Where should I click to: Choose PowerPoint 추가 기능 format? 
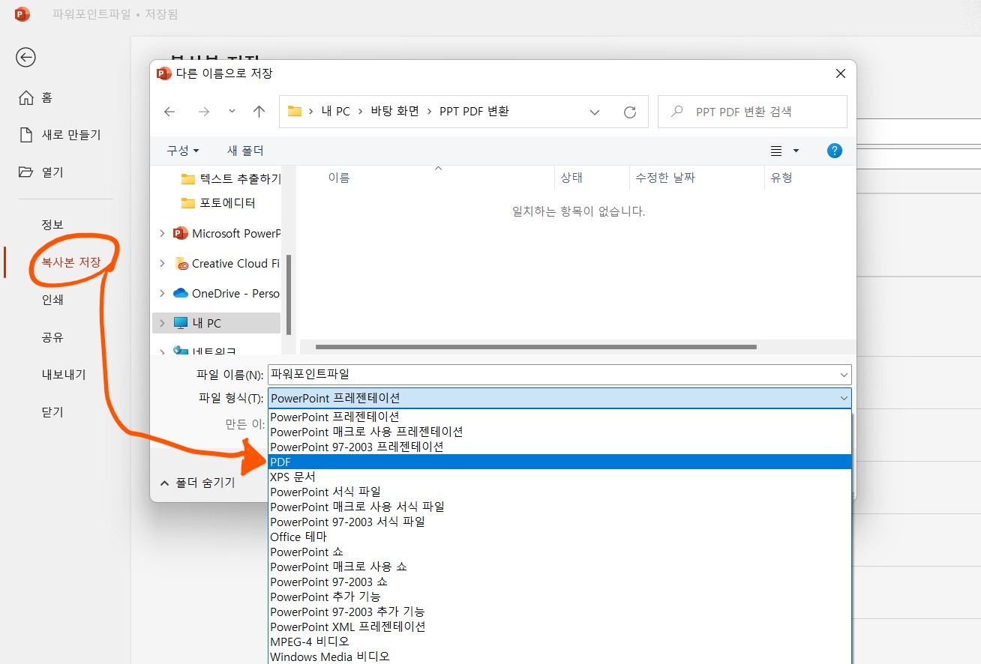point(559,597)
